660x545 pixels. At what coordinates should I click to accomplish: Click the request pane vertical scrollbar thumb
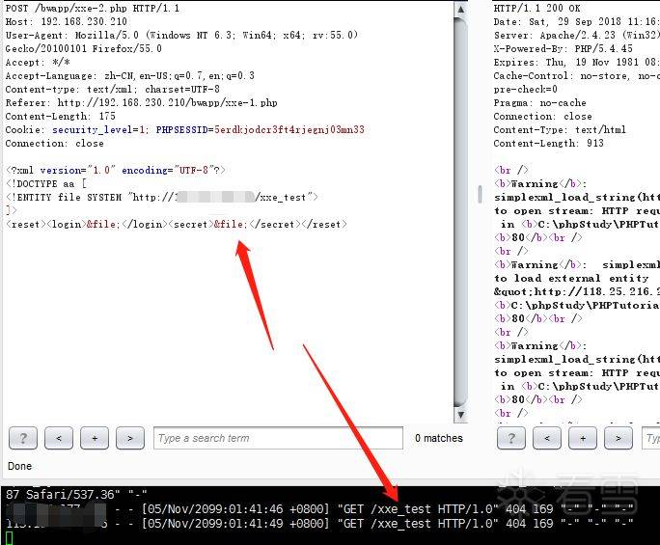(461, 212)
